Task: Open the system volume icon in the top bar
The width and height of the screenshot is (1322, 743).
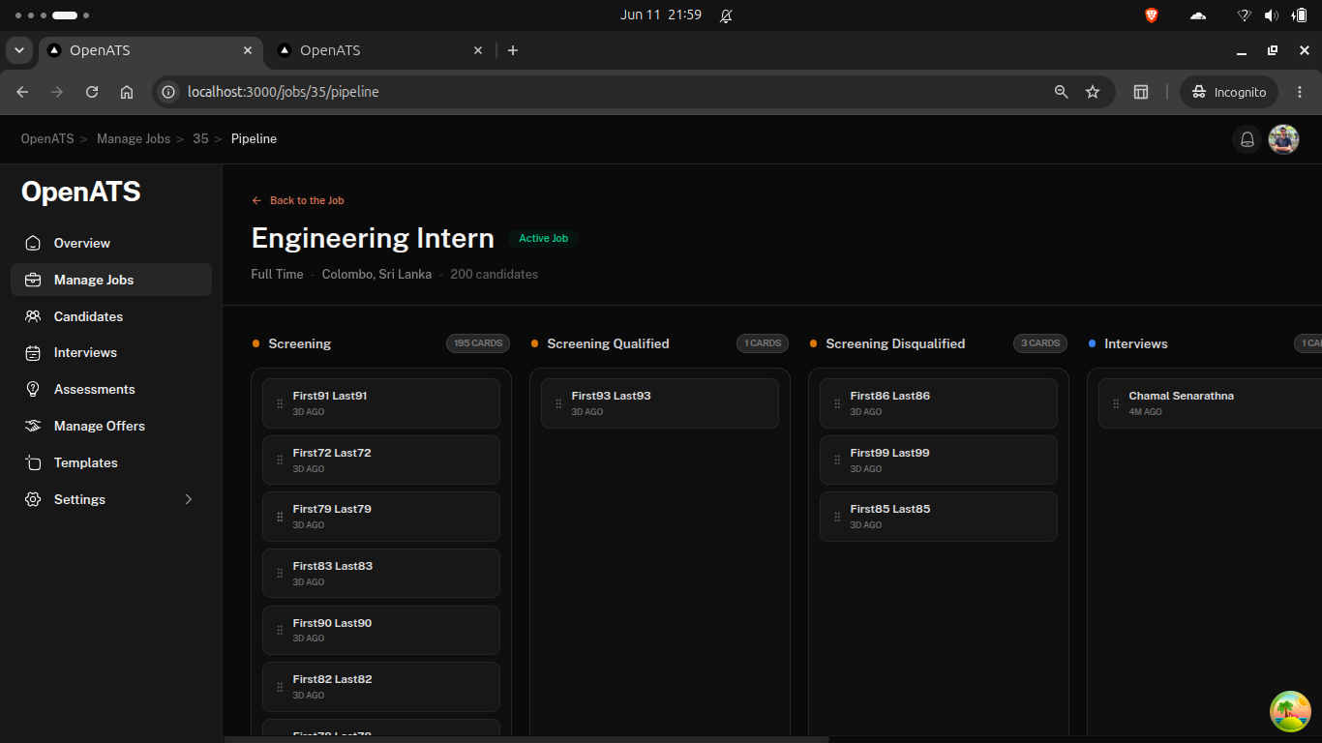Action: pos(1272,15)
